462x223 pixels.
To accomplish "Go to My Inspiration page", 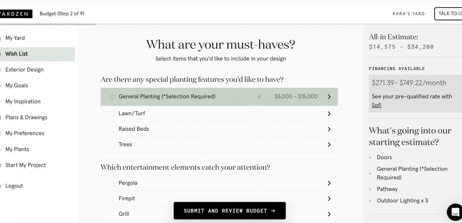I will click(x=23, y=102).
